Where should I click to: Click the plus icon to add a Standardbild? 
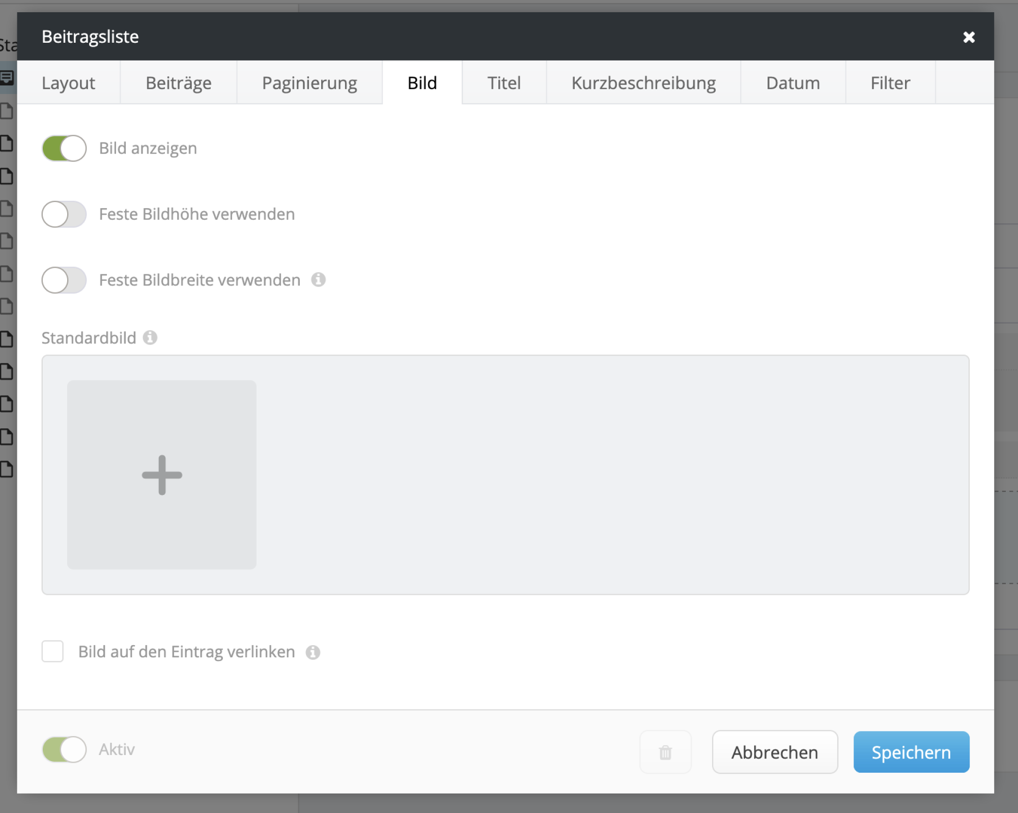[161, 474]
